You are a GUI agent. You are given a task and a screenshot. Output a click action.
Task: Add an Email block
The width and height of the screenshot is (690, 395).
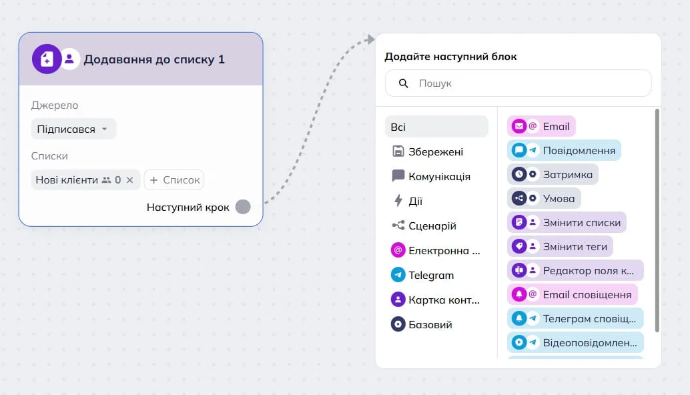(x=541, y=126)
